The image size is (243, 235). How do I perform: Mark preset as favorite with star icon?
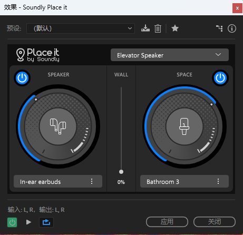point(175,28)
